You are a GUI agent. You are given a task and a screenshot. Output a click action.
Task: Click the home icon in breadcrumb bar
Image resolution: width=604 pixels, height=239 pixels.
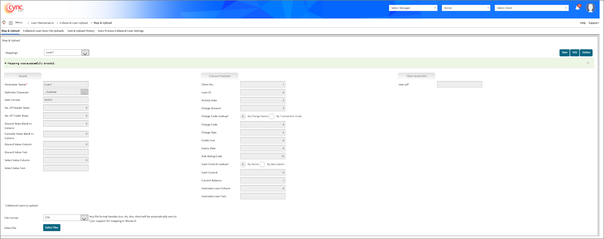point(4,22)
